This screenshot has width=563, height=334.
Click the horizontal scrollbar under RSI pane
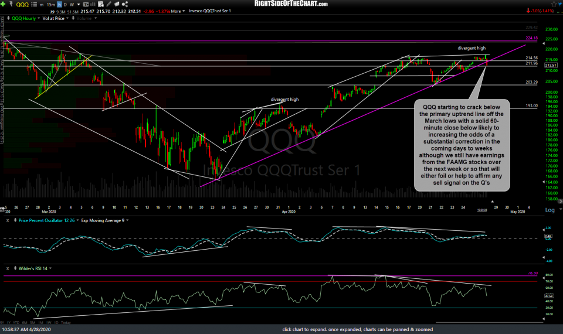(489, 322)
